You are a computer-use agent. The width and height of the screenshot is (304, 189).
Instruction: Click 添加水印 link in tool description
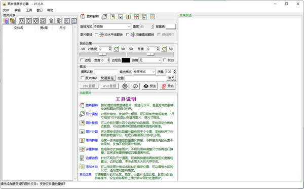coord(92,167)
